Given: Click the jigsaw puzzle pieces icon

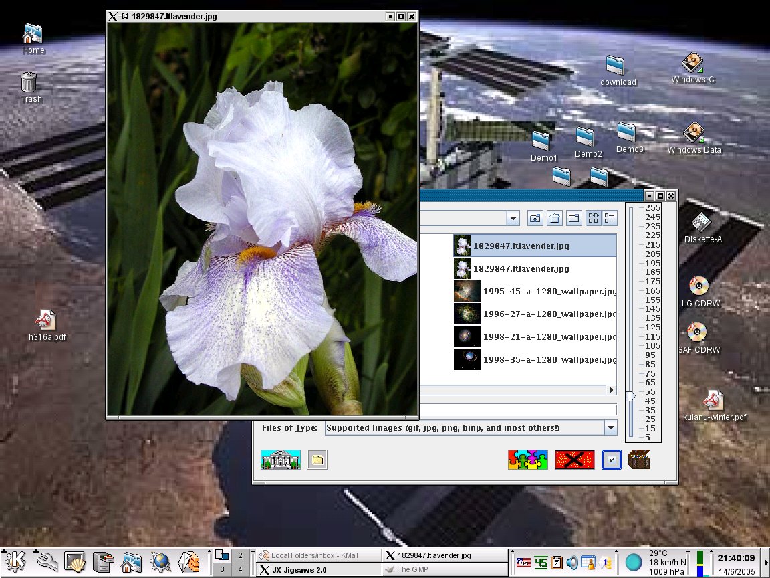Looking at the screenshot, I should pyautogui.click(x=527, y=460).
